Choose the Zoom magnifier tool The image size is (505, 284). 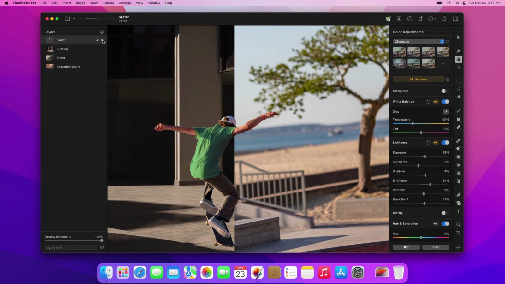click(x=458, y=225)
